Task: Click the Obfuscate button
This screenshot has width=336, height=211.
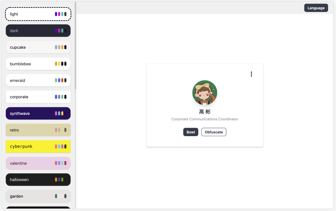Action: click(x=214, y=132)
